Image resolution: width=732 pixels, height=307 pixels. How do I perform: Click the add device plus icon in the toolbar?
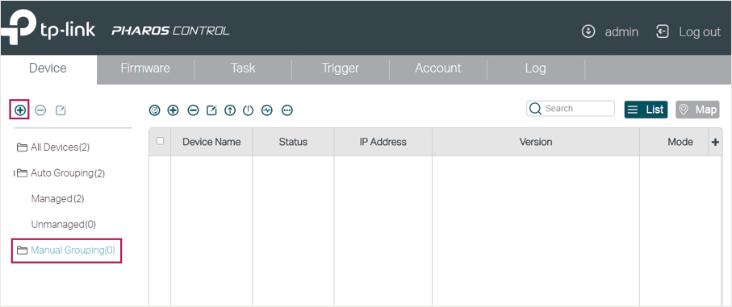(174, 110)
